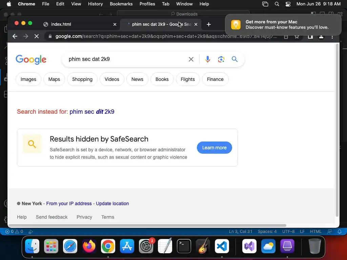Click the Chrome back arrow button
This screenshot has width=347, height=260.
[15, 36]
